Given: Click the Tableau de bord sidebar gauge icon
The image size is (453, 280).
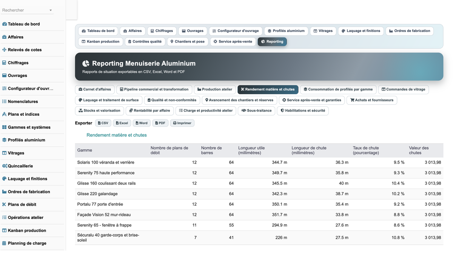Looking at the screenshot, I should click(5, 24).
